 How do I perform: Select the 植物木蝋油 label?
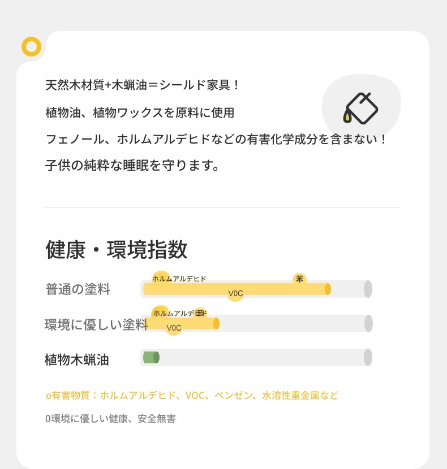point(77,359)
